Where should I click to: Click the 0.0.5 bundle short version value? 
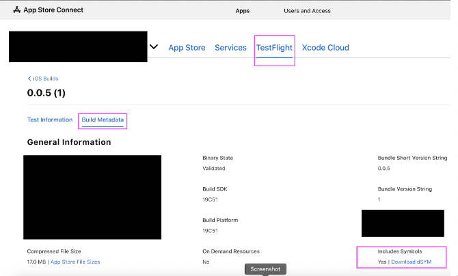point(383,169)
